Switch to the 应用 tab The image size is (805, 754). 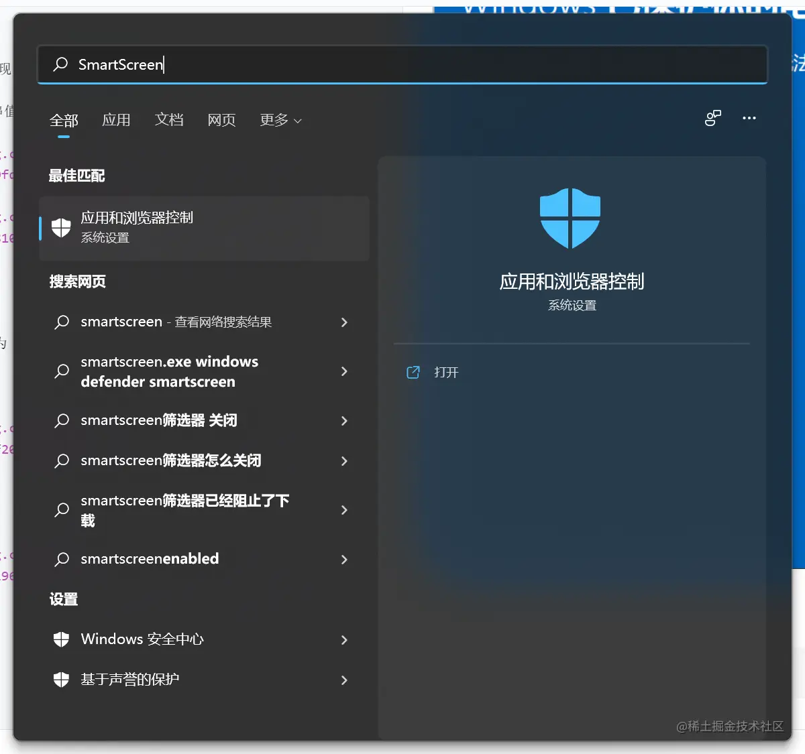pos(116,120)
